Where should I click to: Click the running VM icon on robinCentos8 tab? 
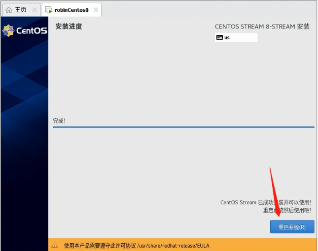tap(49, 10)
